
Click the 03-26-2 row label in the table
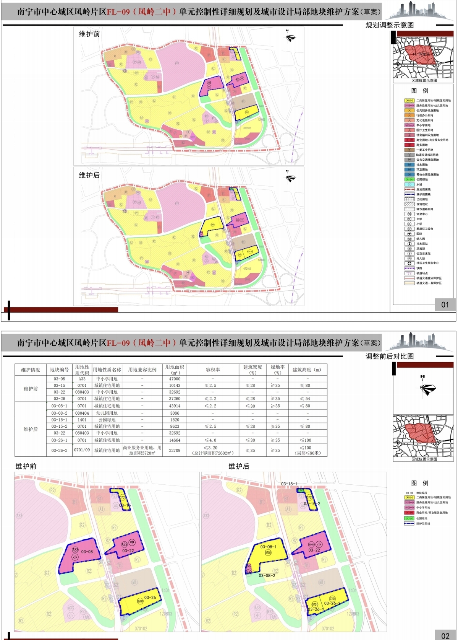coord(59,450)
